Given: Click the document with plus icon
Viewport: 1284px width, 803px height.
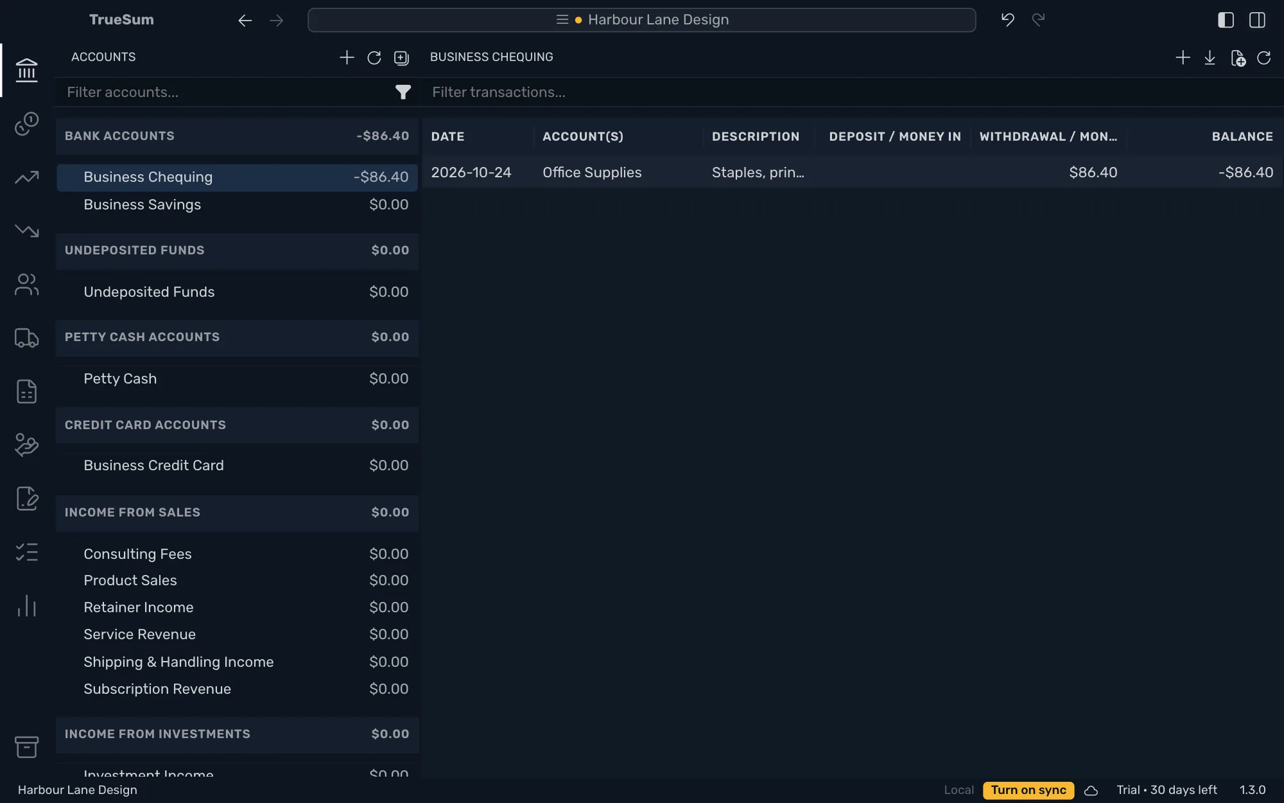Looking at the screenshot, I should (x=1238, y=58).
